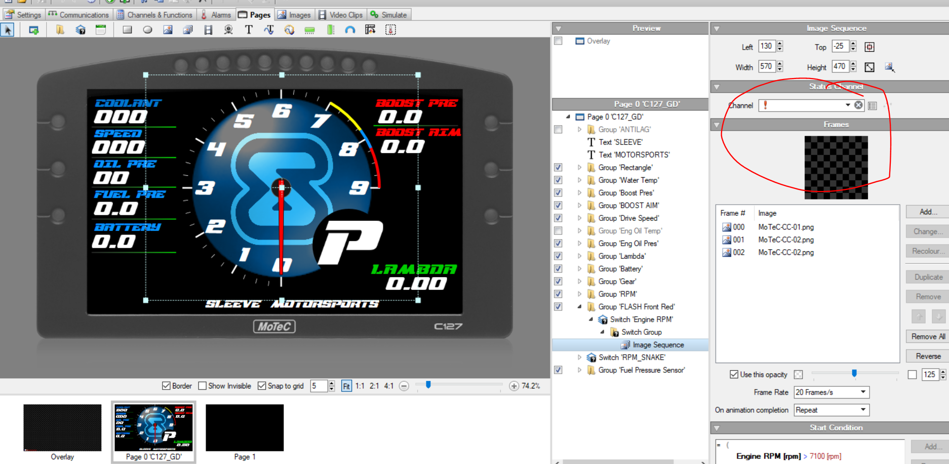949x464 pixels.
Task: Click the opacity colour swatch box
Action: click(799, 374)
